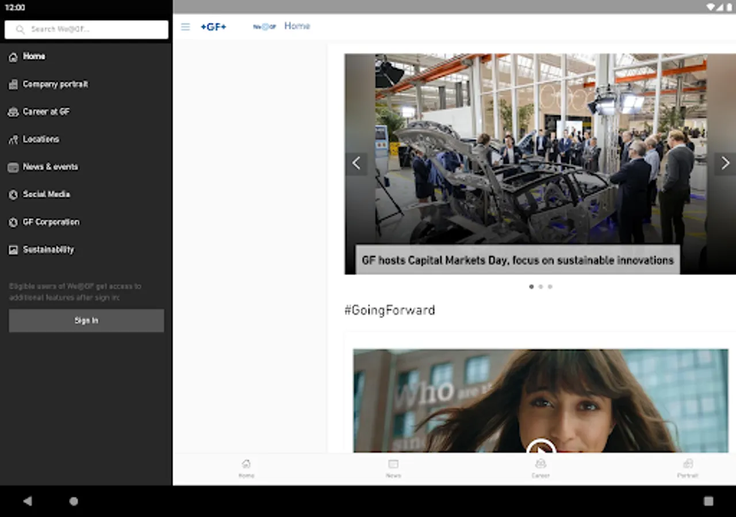Viewport: 736px width, 517px height.
Task: Click the Home title in the header
Action: (x=297, y=26)
